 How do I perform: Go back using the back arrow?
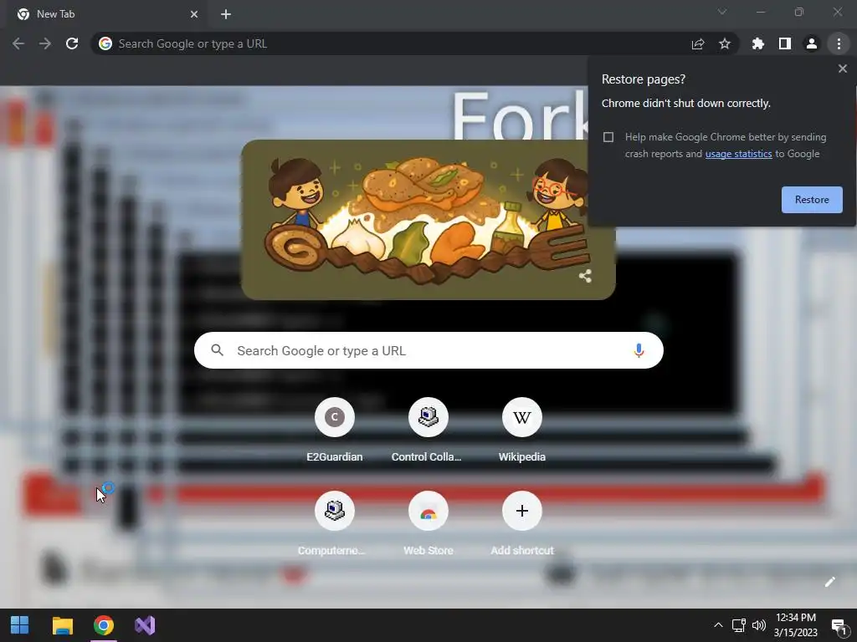tap(18, 43)
